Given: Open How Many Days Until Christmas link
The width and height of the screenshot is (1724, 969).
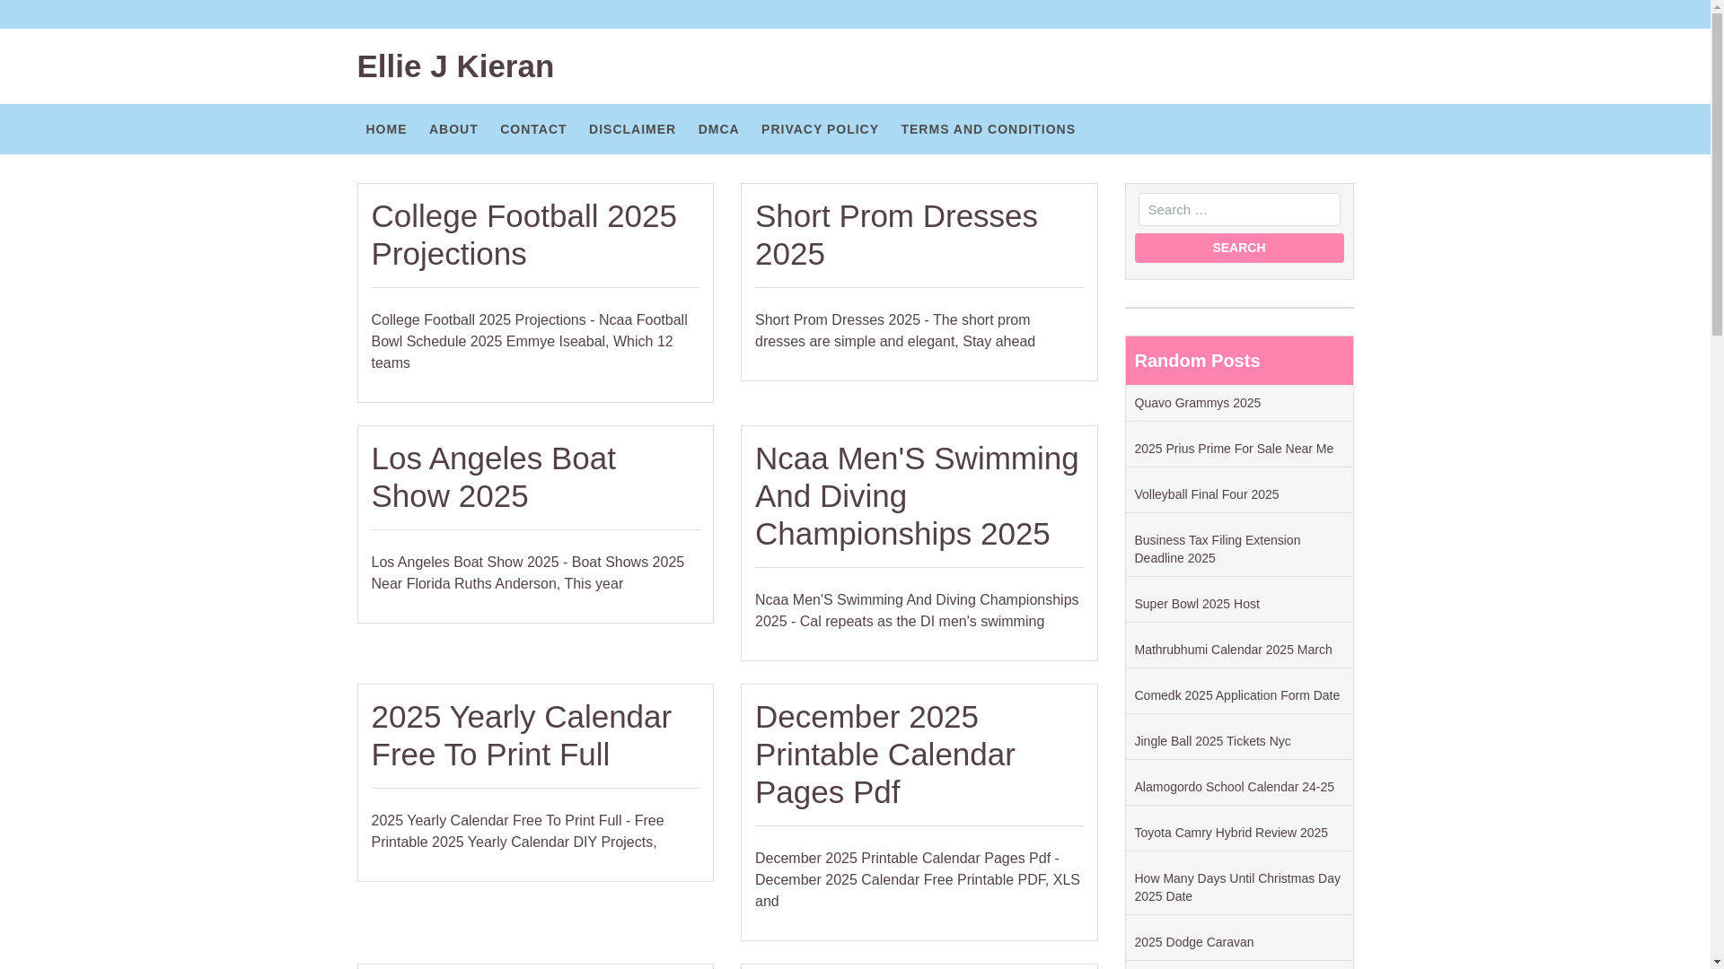Looking at the screenshot, I should click(x=1236, y=887).
